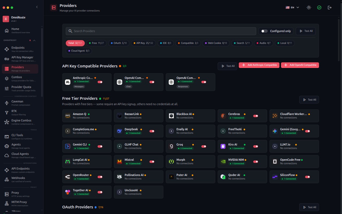Click the API Endpoints icon
The image size is (342, 214).
coord(7,170)
